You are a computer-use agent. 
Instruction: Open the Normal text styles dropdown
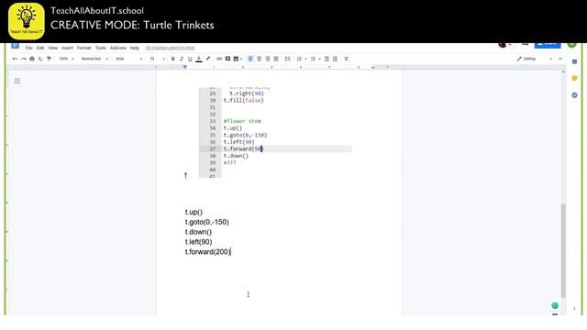click(x=94, y=59)
